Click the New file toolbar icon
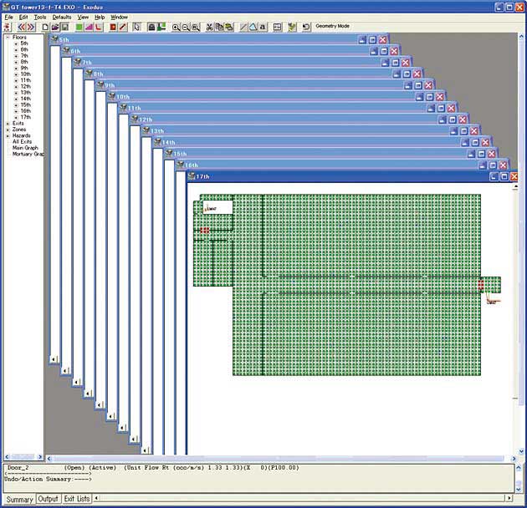This screenshot has height=508, width=527. click(x=45, y=28)
